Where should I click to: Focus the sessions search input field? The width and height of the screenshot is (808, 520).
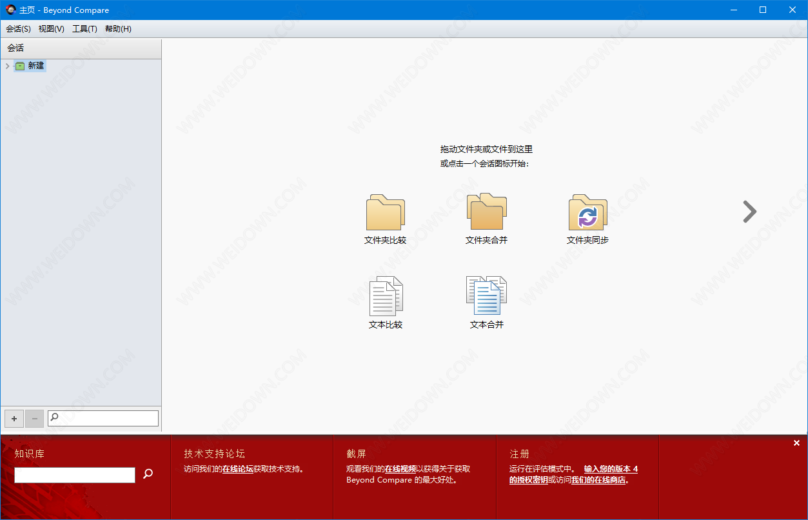coord(103,418)
